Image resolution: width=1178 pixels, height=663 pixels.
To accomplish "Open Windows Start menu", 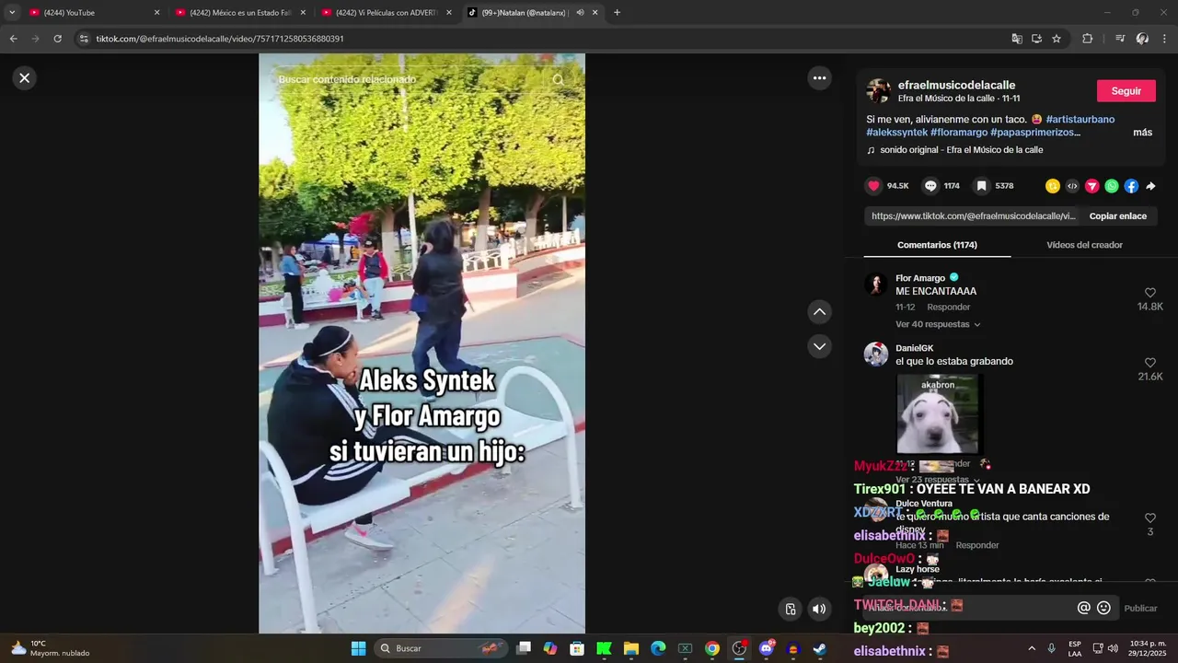I will pyautogui.click(x=358, y=648).
